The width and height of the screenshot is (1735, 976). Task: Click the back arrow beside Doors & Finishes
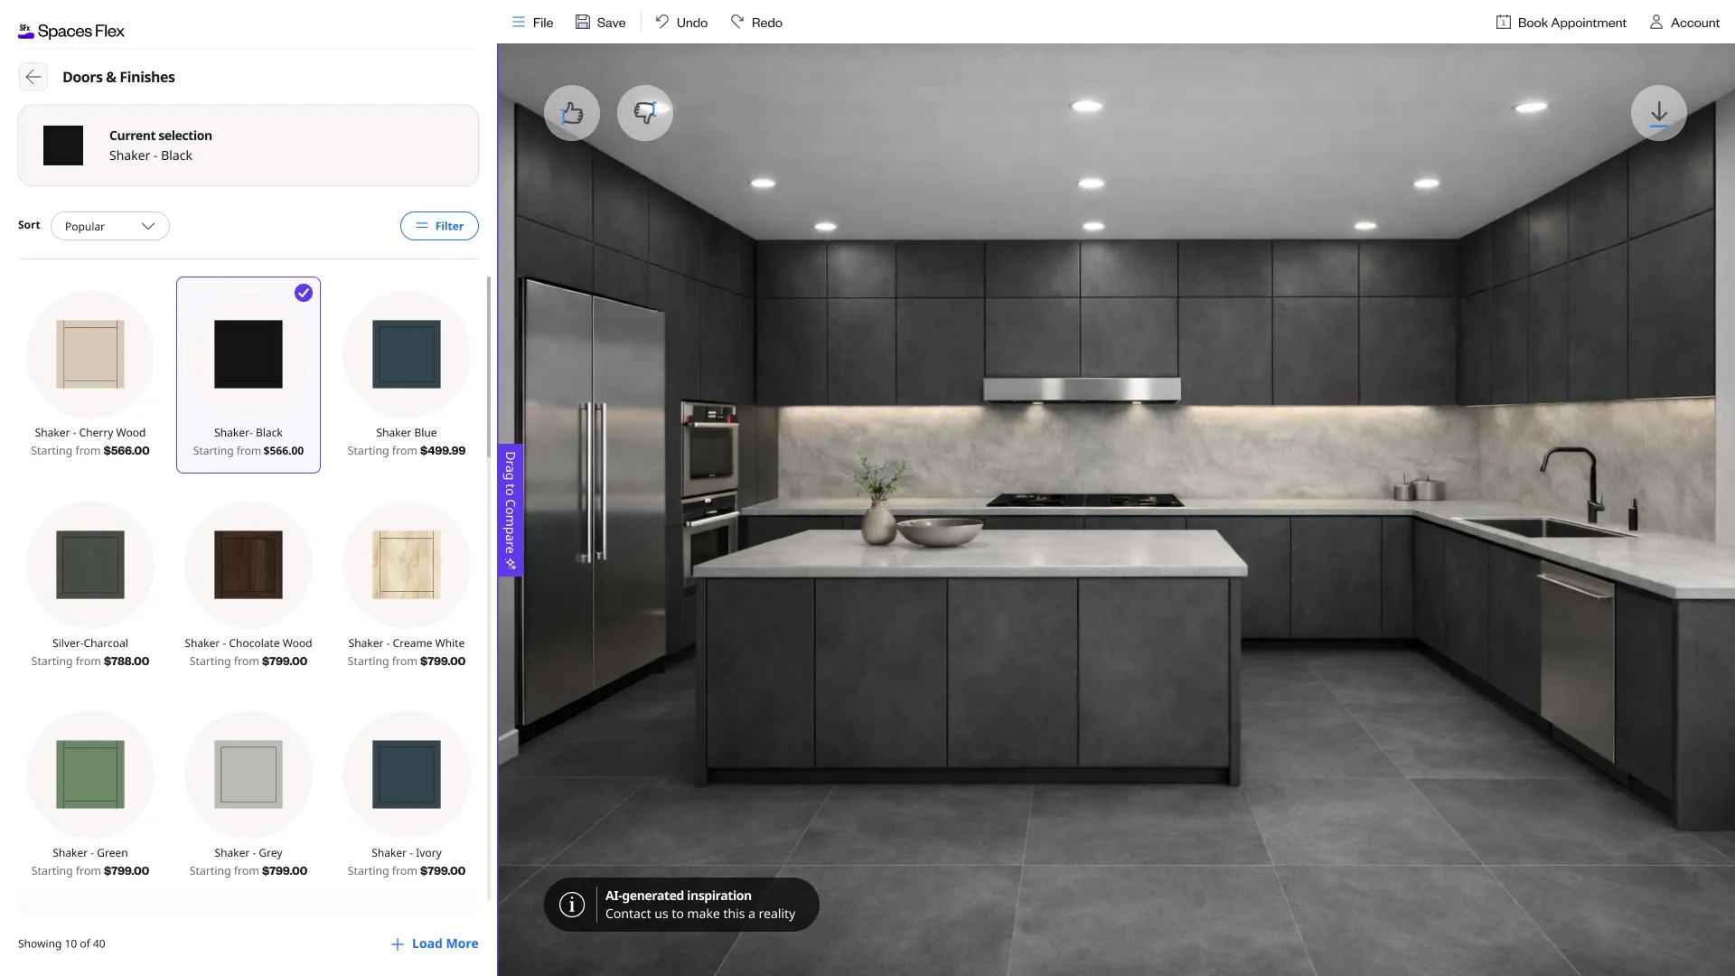(x=33, y=77)
